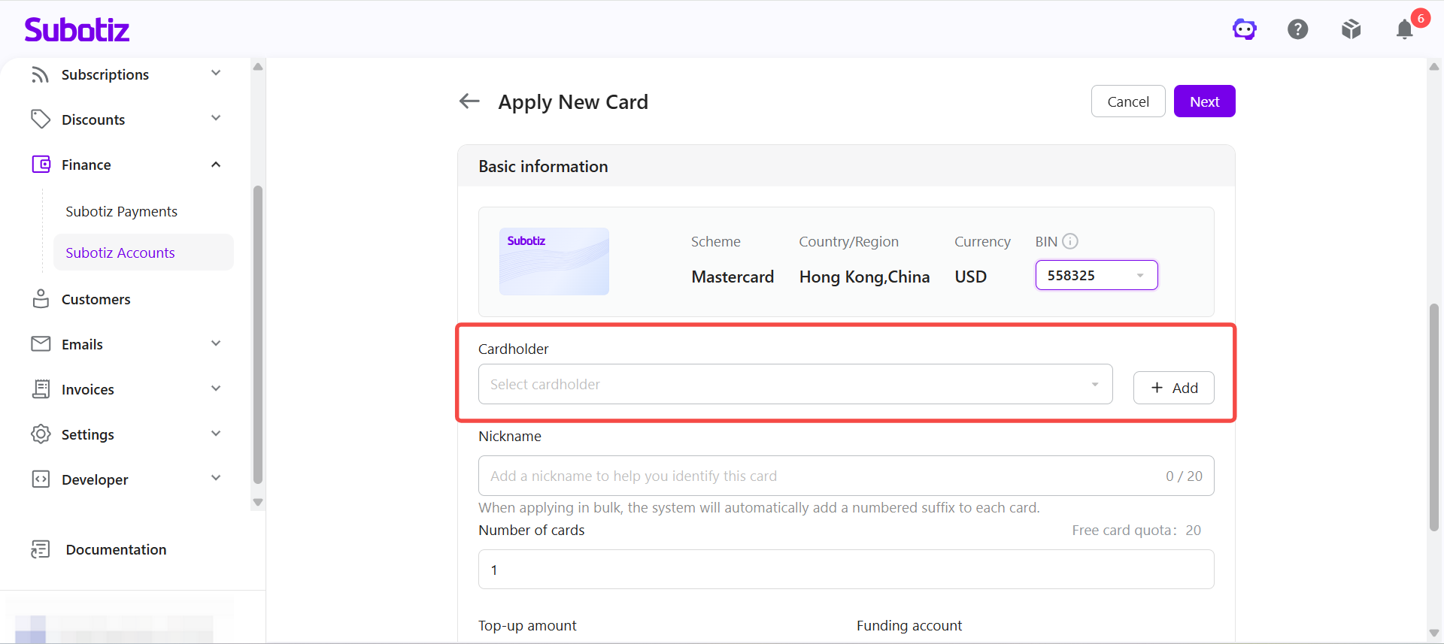The image size is (1444, 644).
Task: Click the Apply New Card heading
Action: point(573,101)
